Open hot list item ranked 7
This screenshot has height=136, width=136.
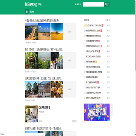[x=93, y=57]
